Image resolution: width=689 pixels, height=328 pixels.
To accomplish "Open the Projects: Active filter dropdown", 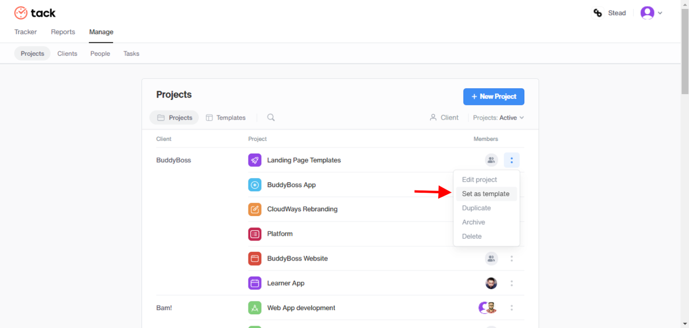I will coord(499,118).
